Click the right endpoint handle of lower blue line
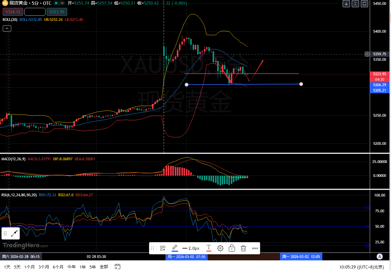391x270 pixels. click(301, 84)
